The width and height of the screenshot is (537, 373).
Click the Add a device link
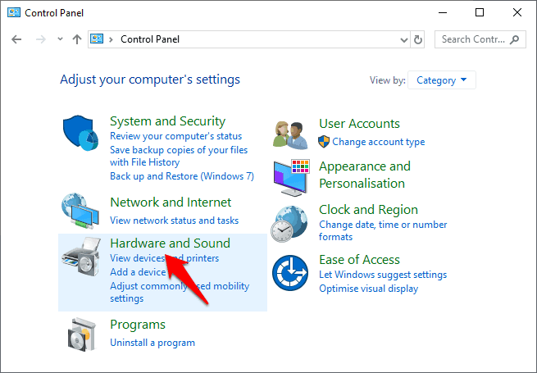138,272
